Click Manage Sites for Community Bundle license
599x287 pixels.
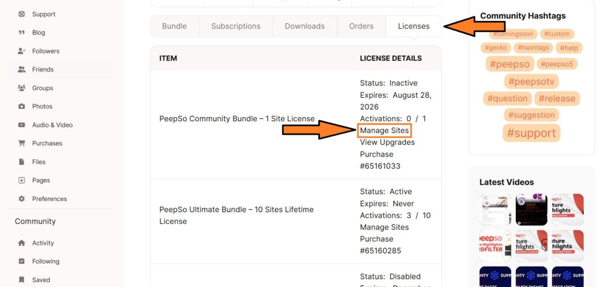click(384, 130)
